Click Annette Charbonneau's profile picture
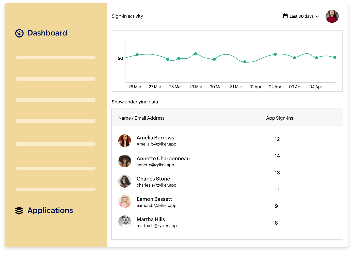The height and width of the screenshot is (253, 353). (x=125, y=161)
